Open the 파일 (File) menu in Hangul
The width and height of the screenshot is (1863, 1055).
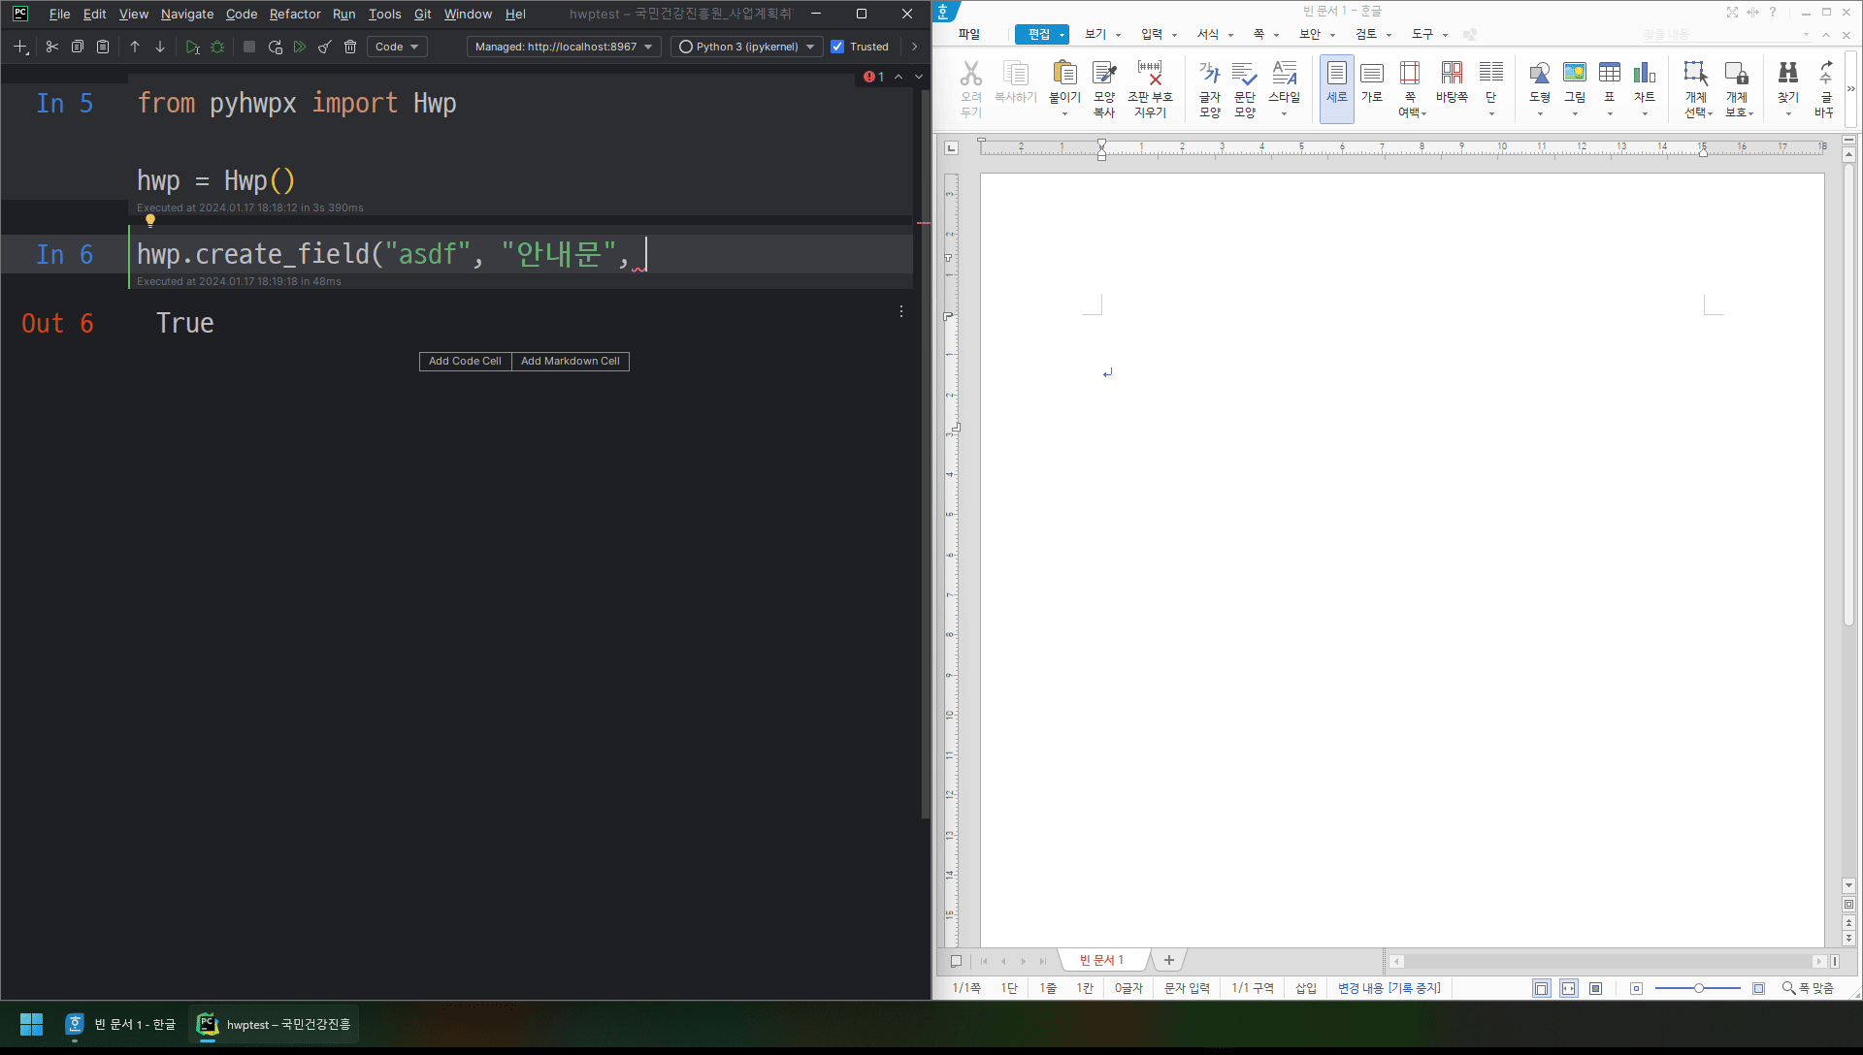[x=968, y=34]
